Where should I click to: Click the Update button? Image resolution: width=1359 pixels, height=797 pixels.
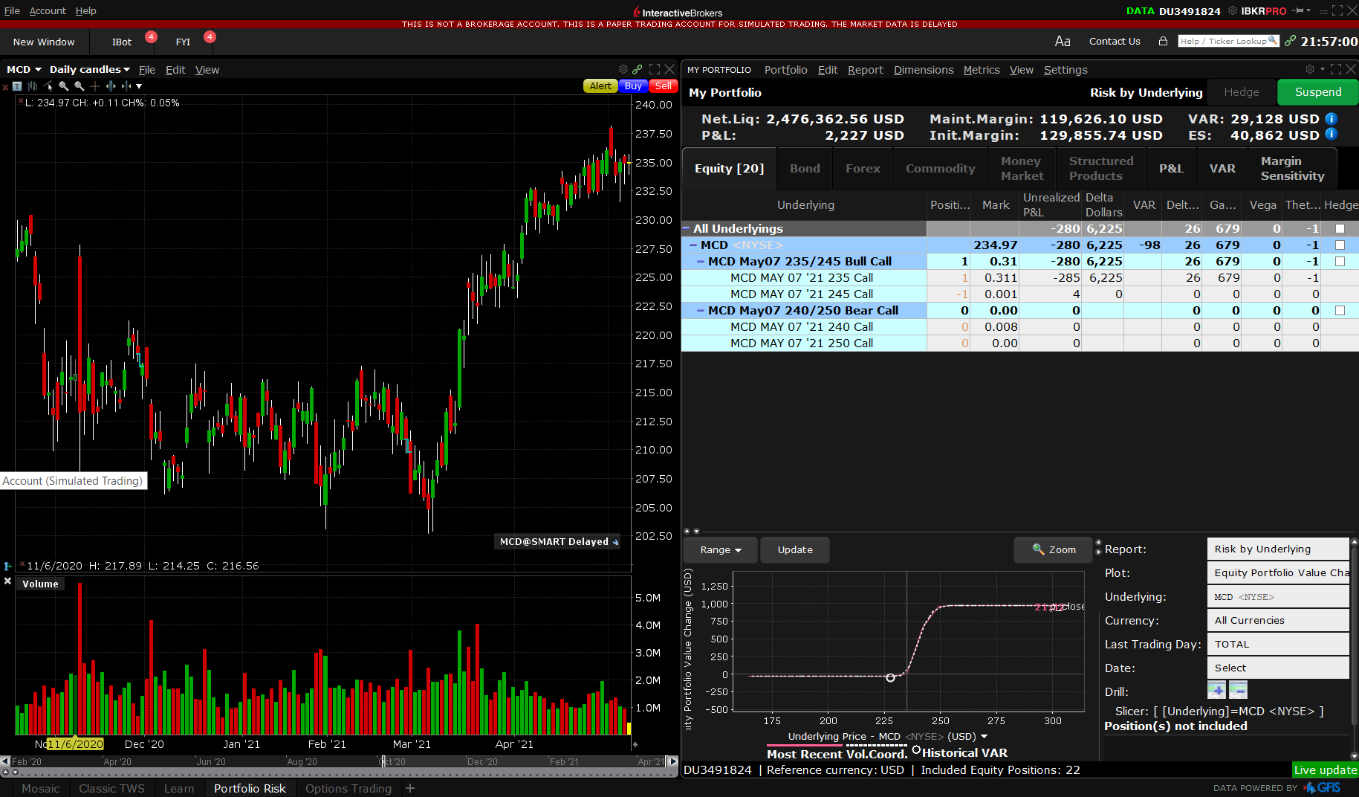click(795, 550)
